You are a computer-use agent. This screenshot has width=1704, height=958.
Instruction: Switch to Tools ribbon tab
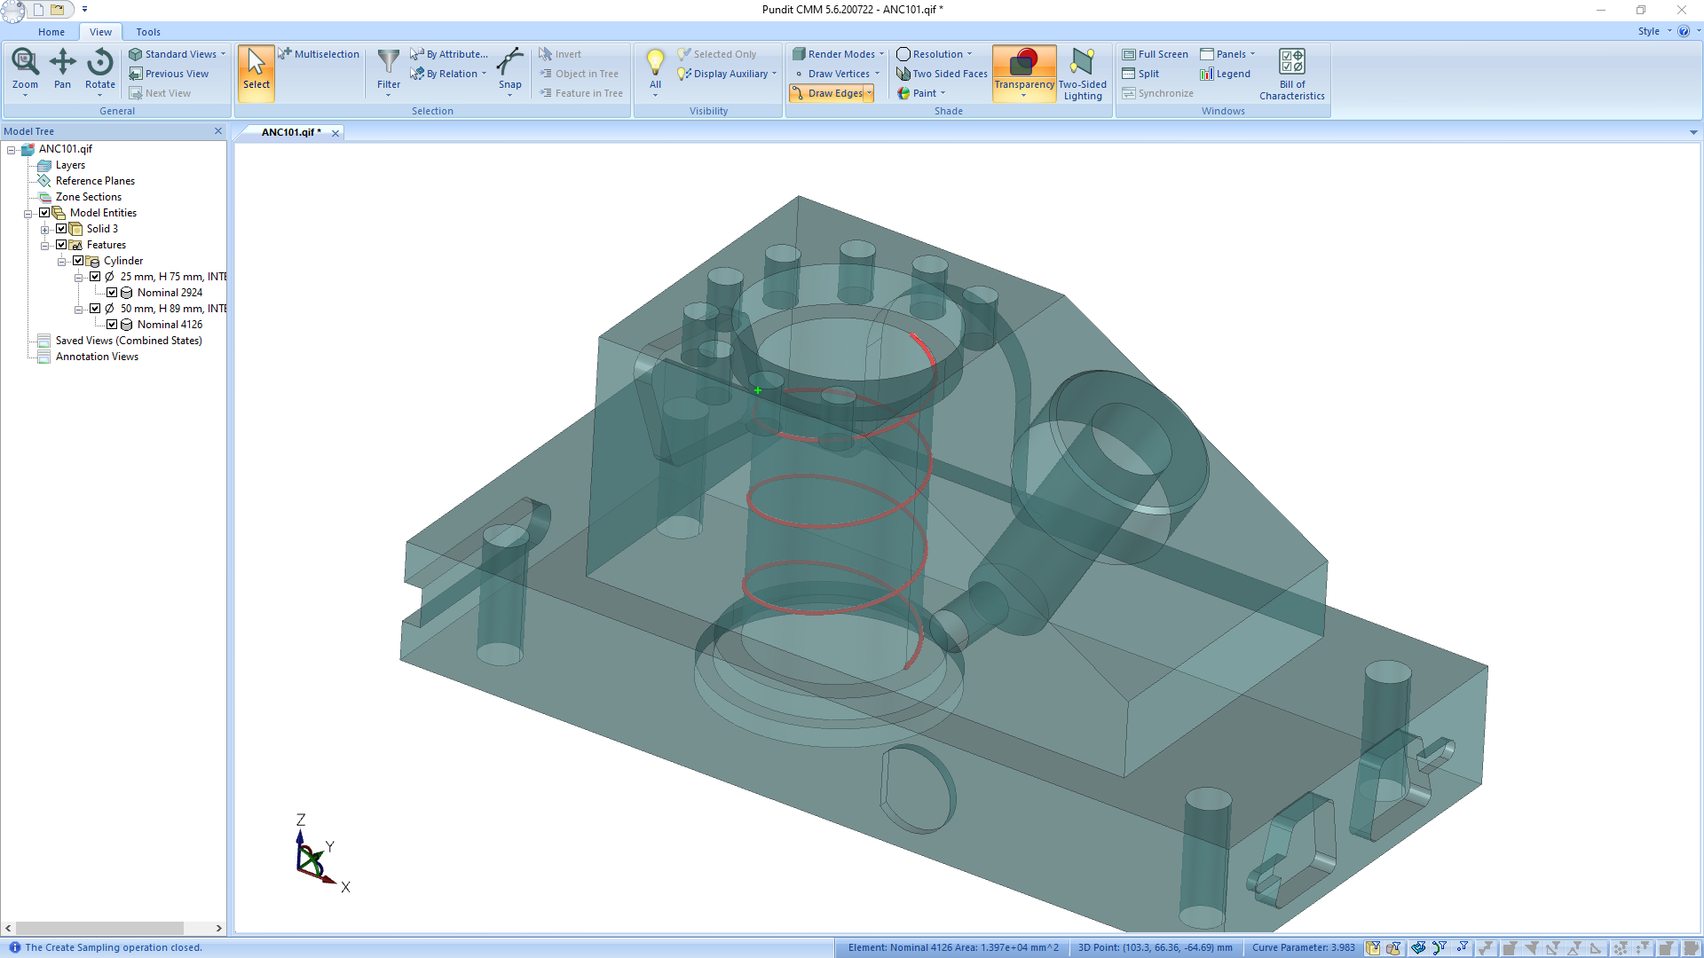coord(148,32)
